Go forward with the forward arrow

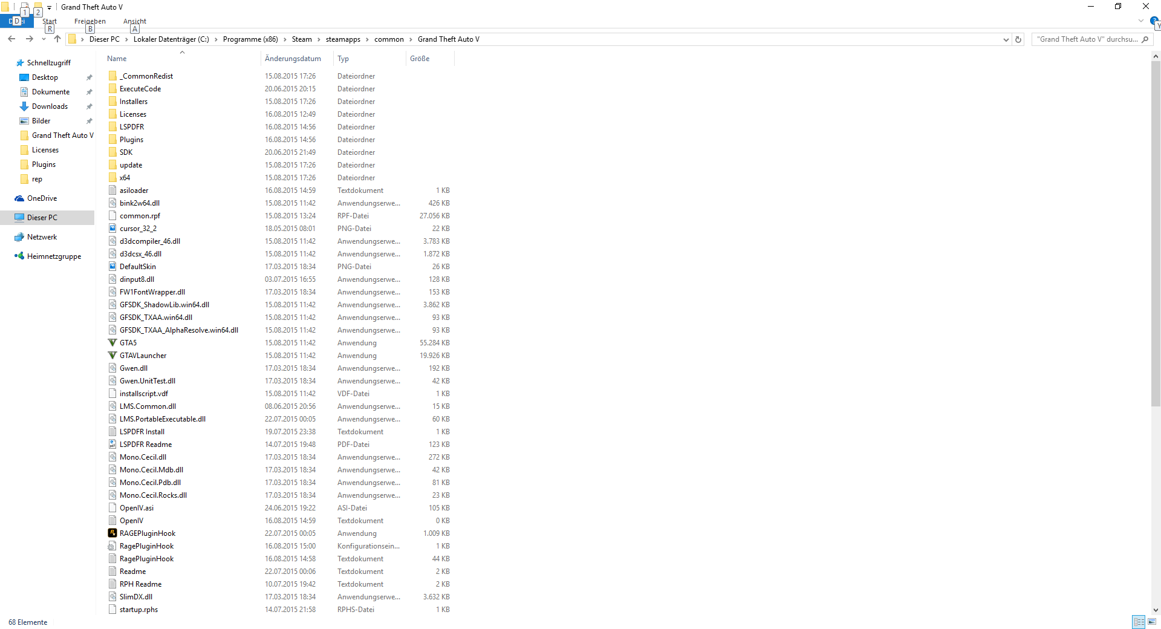point(29,39)
